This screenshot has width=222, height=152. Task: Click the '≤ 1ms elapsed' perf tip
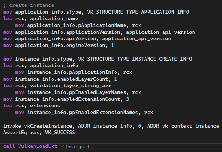(x=75, y=147)
